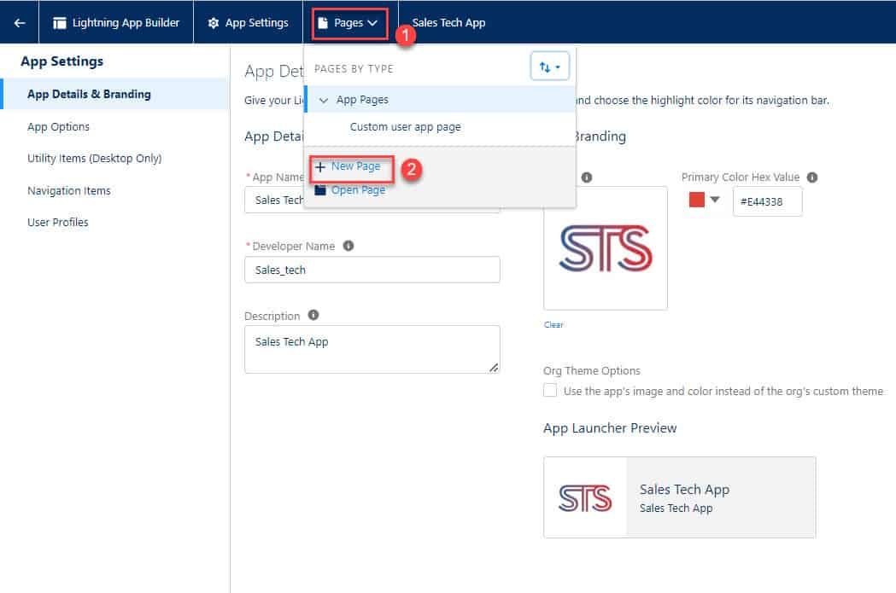Click the Open Page folder icon
The image size is (896, 593).
point(320,190)
